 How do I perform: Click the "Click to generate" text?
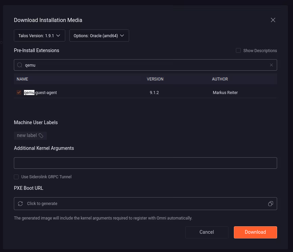point(42,204)
